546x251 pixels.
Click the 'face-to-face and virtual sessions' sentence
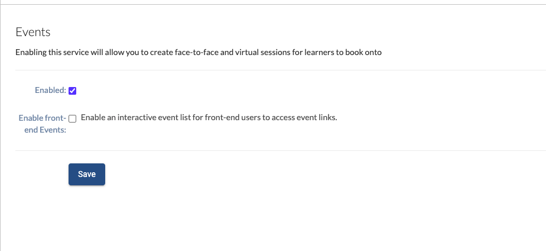pos(233,53)
